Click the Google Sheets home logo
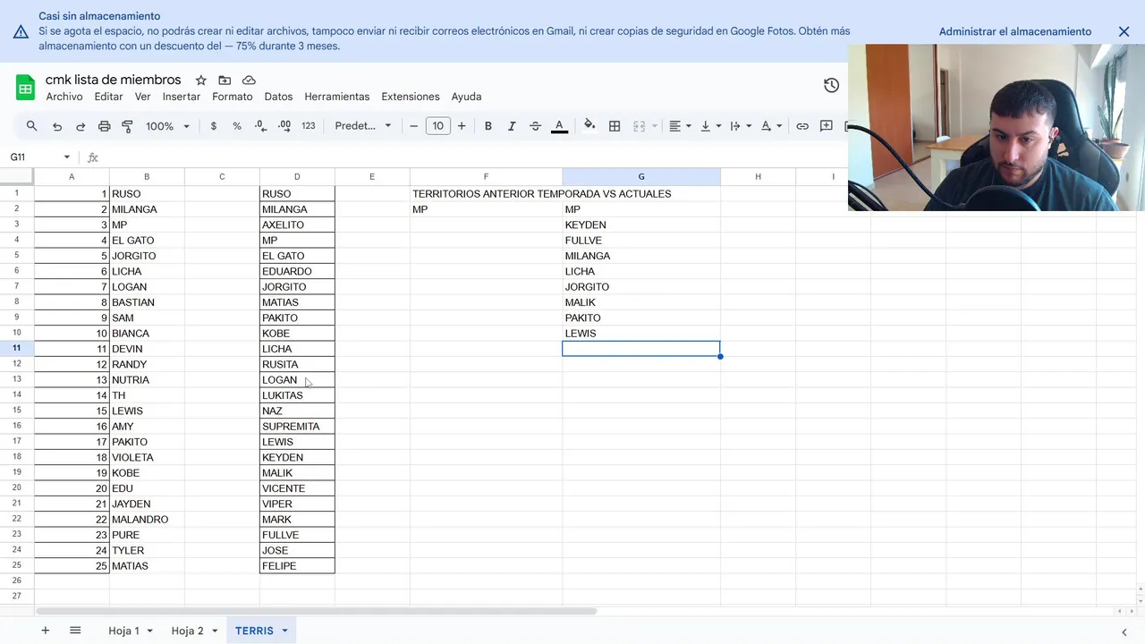The width and height of the screenshot is (1145, 644). pos(25,88)
